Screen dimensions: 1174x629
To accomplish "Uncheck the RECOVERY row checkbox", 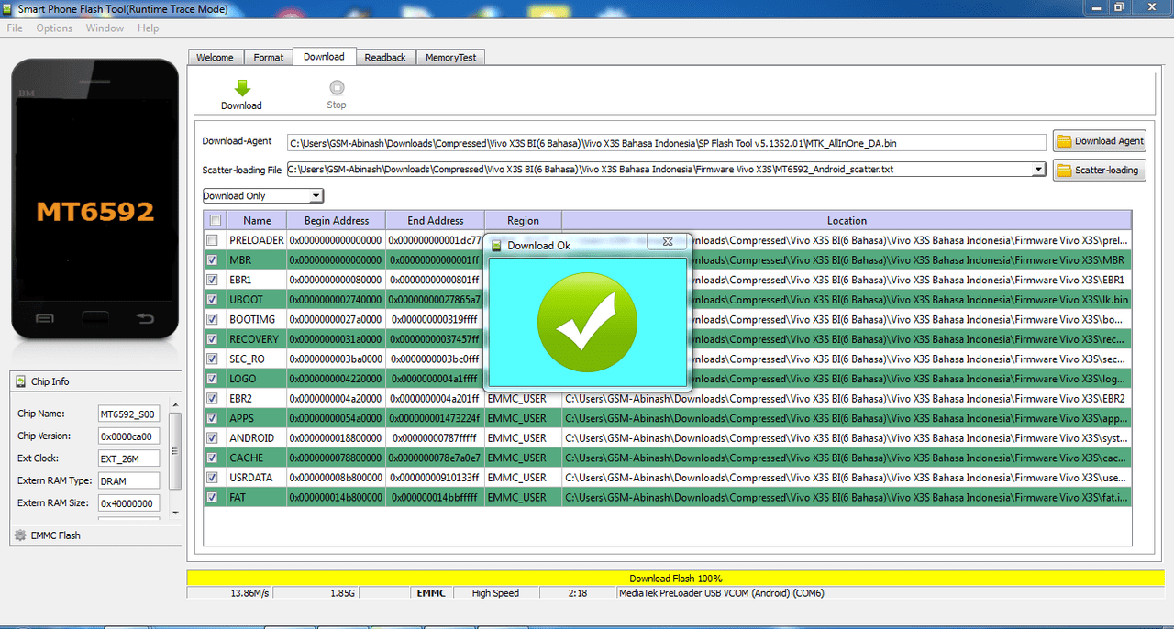I will click(x=213, y=339).
